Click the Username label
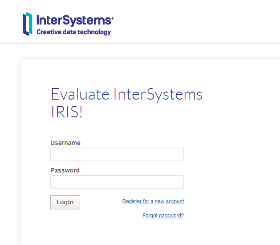This screenshot has height=245, width=280. tap(65, 143)
